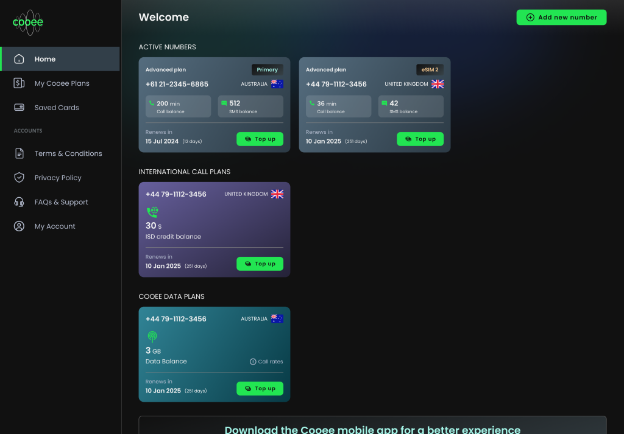Click the FAQs & Support headset icon
This screenshot has height=434, width=624.
click(19, 202)
